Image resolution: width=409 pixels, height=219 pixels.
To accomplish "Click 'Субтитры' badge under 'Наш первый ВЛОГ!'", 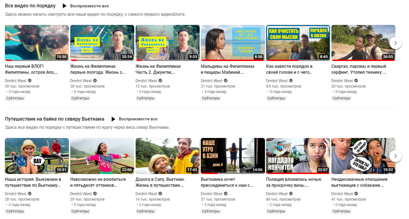I will tap(15, 98).
